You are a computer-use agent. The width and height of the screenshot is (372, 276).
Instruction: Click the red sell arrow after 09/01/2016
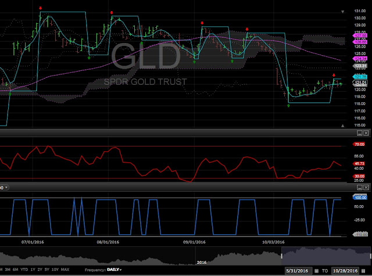[x=202, y=23]
